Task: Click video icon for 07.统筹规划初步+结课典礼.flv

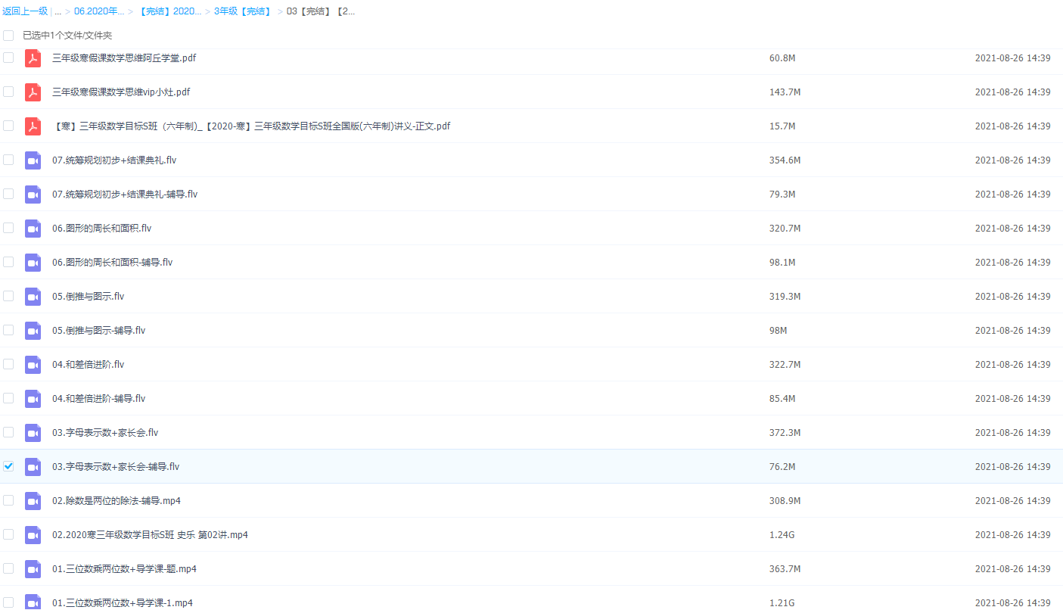Action: tap(33, 160)
